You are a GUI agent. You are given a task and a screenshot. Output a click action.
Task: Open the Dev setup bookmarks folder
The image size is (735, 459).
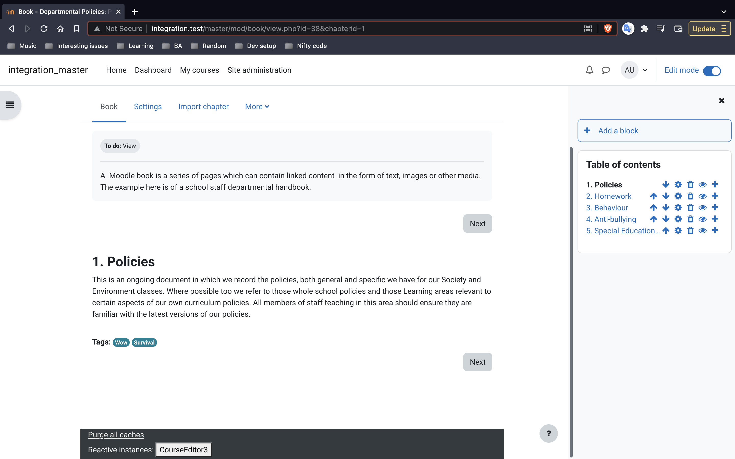point(256,46)
